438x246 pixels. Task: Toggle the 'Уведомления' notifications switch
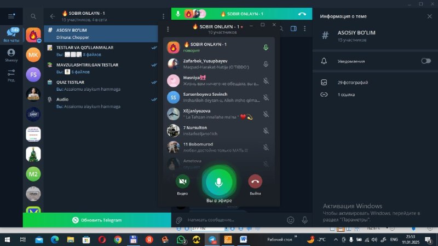click(x=426, y=61)
